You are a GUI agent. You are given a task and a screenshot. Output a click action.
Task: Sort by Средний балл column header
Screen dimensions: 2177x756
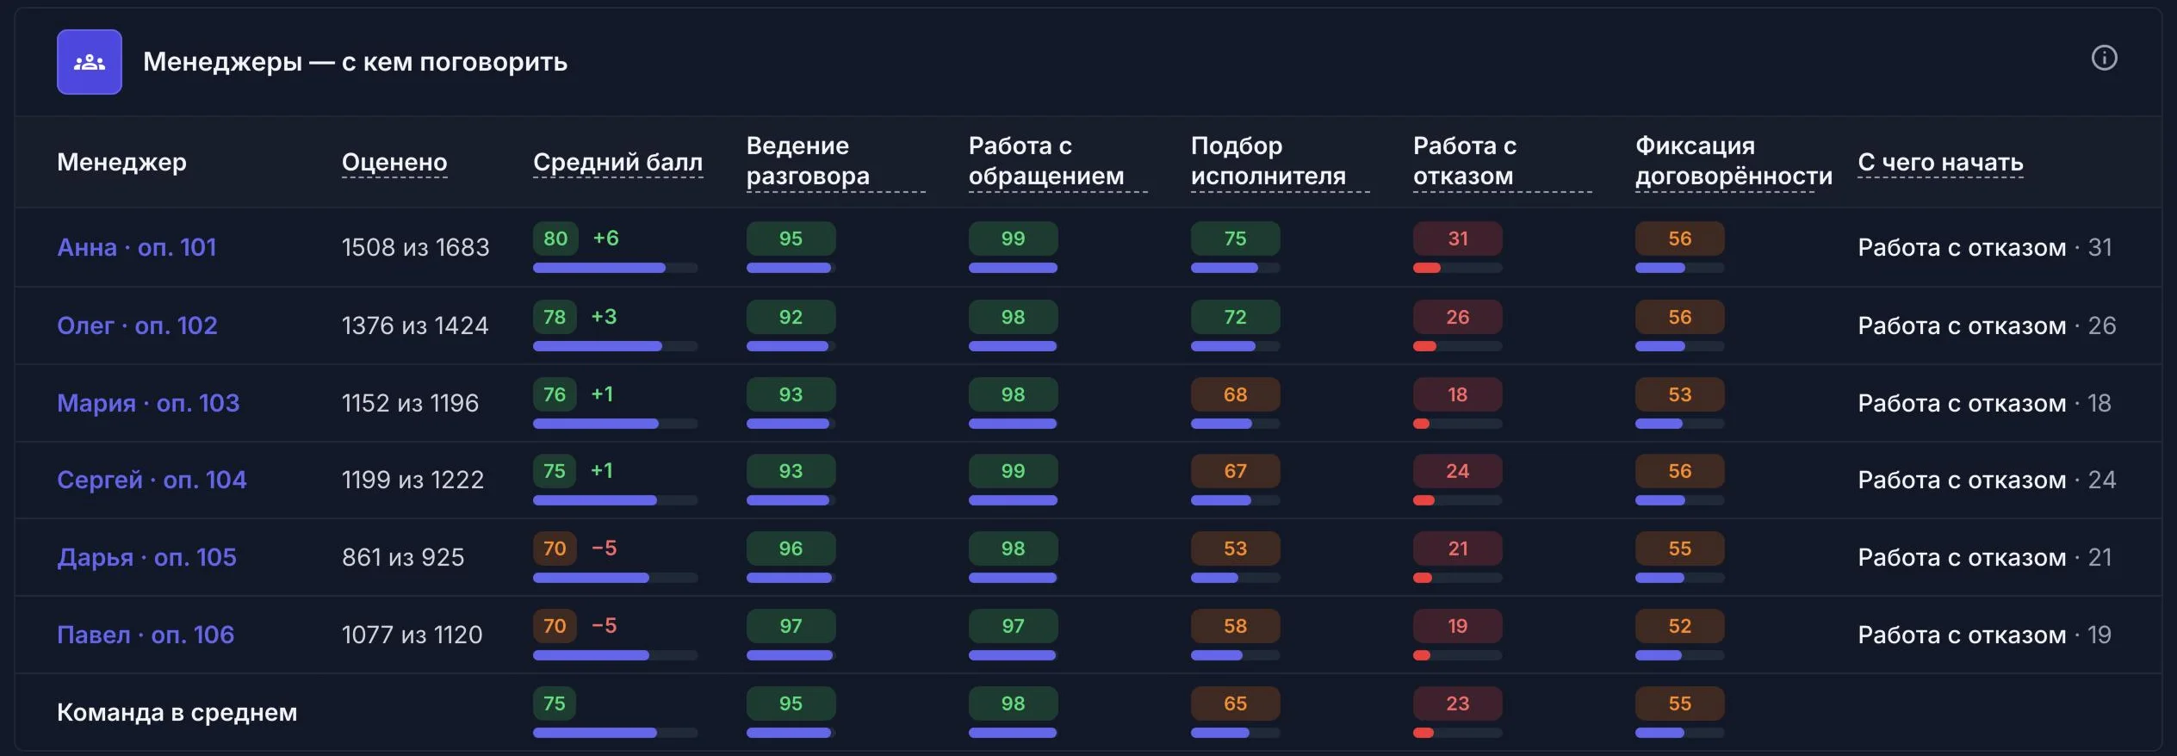tap(617, 162)
